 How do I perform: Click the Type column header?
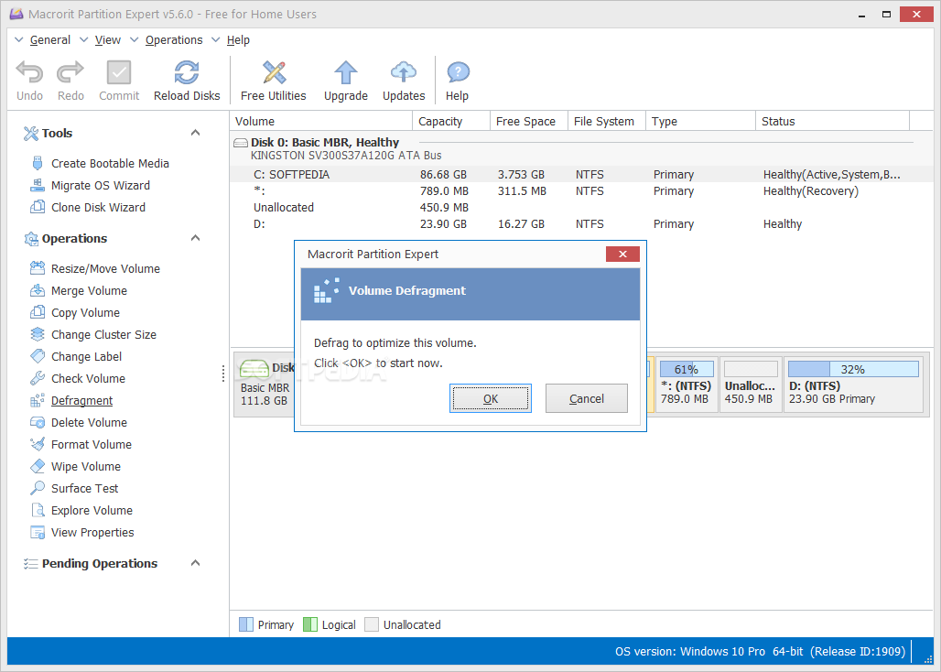pyautogui.click(x=700, y=121)
